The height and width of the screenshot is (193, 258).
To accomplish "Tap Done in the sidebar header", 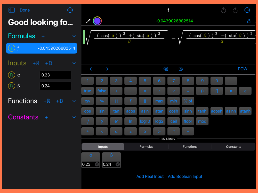I will (x=25, y=10).
